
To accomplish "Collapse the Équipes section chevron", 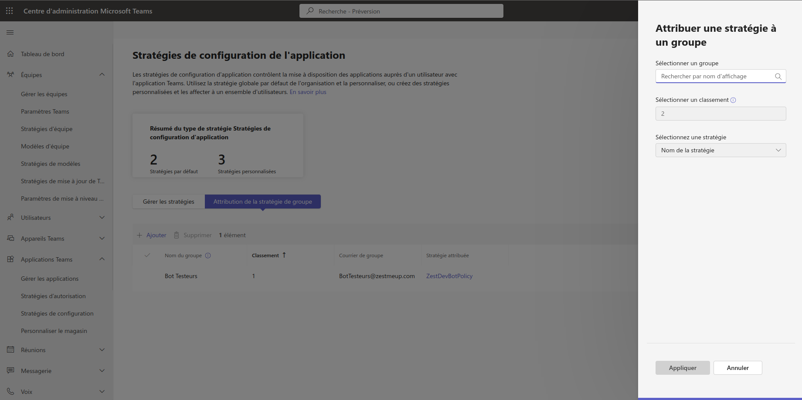I will click(x=102, y=75).
